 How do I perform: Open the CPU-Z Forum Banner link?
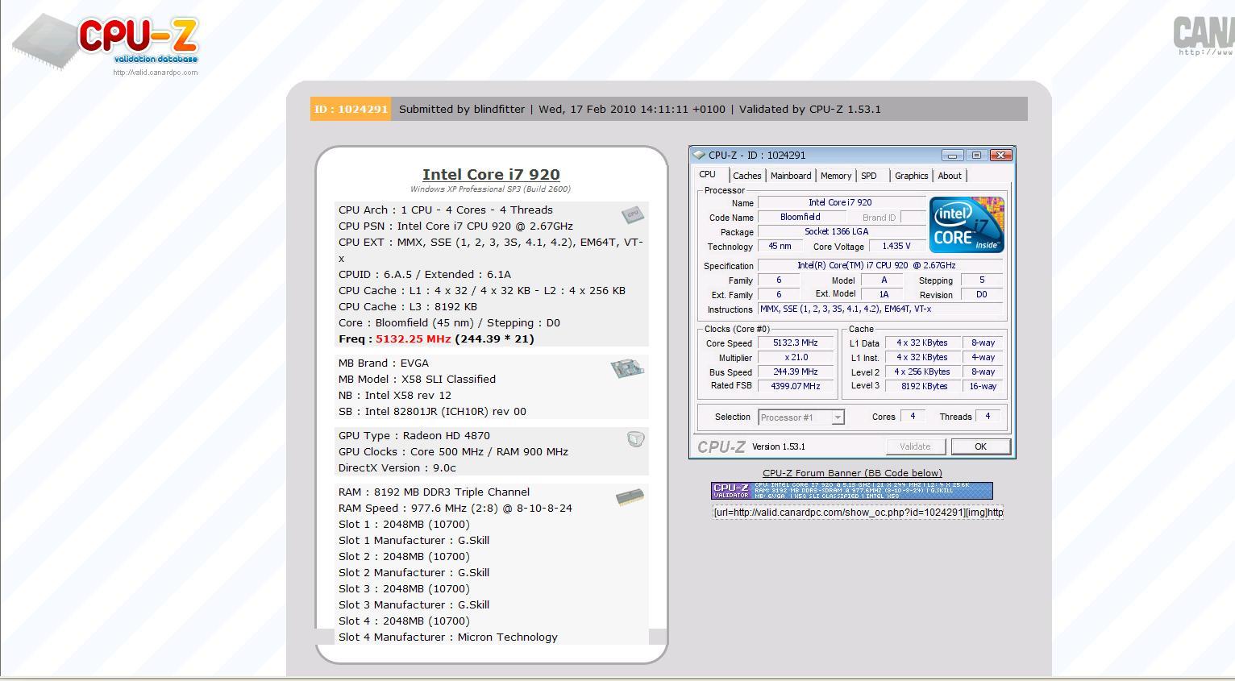(852, 473)
